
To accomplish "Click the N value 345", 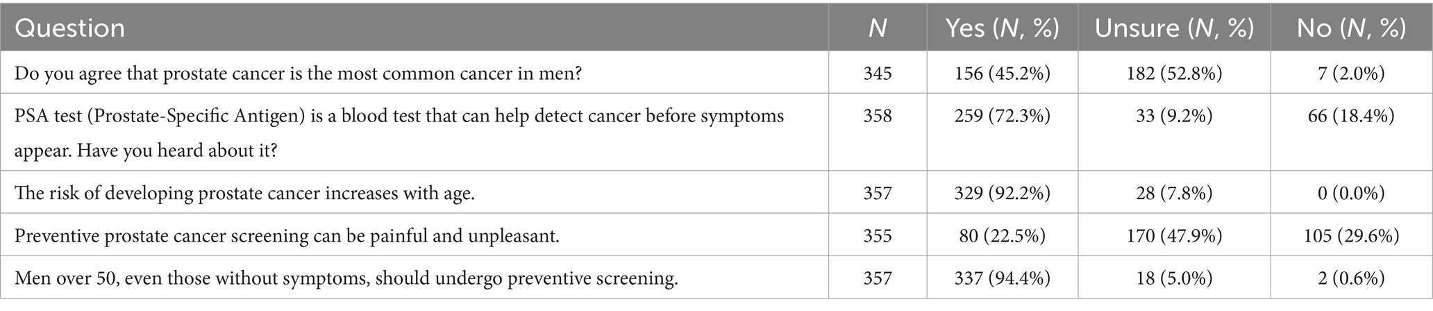I will click(878, 72).
